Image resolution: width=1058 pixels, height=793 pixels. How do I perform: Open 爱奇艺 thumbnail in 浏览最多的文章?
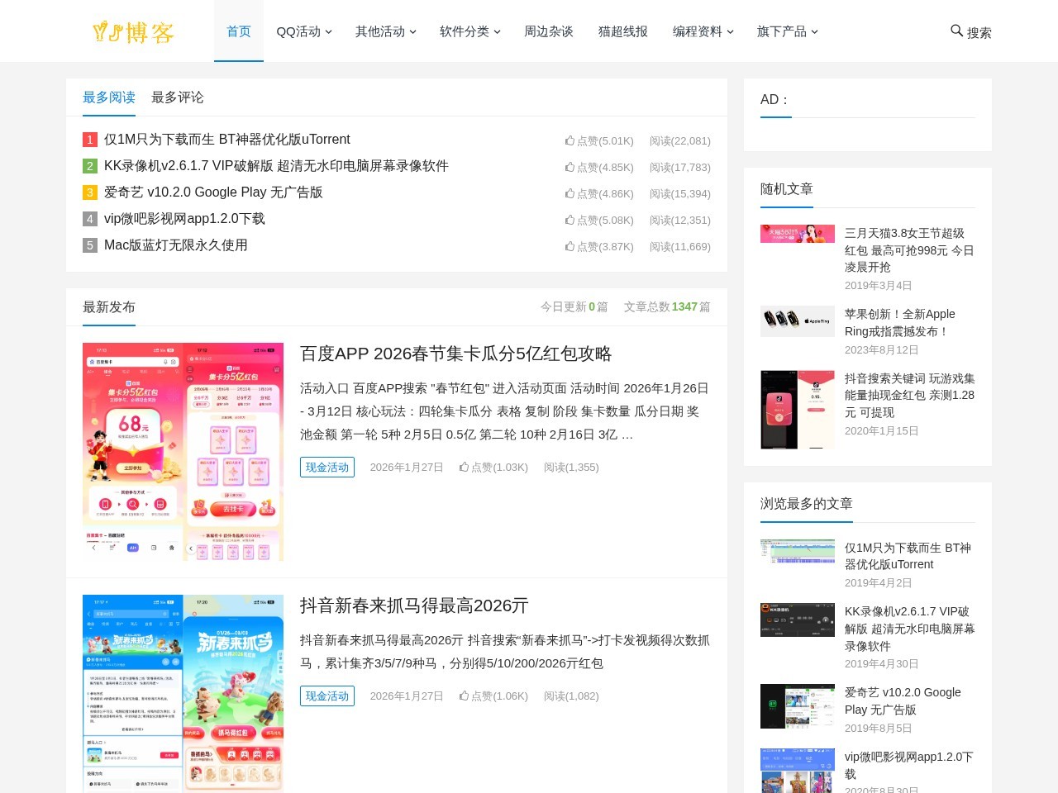(x=798, y=706)
